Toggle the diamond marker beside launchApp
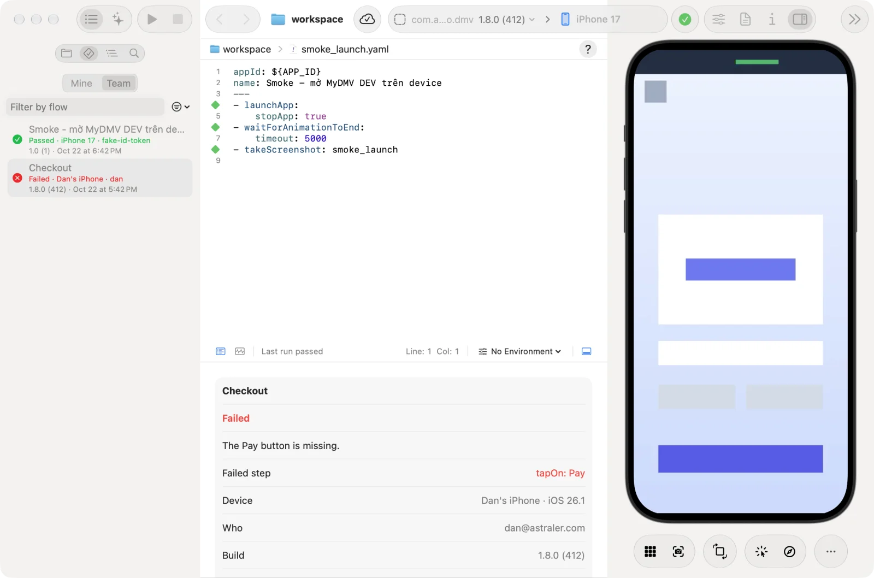The image size is (874, 578). (x=216, y=105)
